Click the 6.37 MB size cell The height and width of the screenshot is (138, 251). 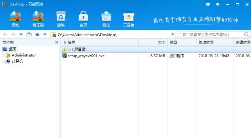click(x=158, y=56)
